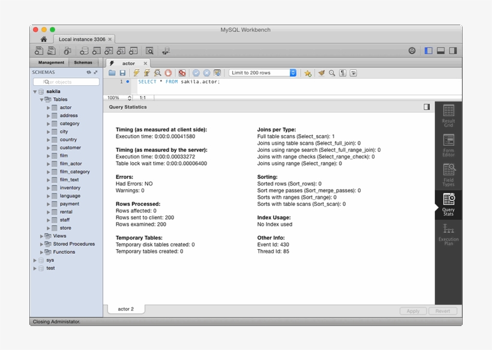
Task: Execute query lightning bolt icon
Action: pyautogui.click(x=136, y=73)
